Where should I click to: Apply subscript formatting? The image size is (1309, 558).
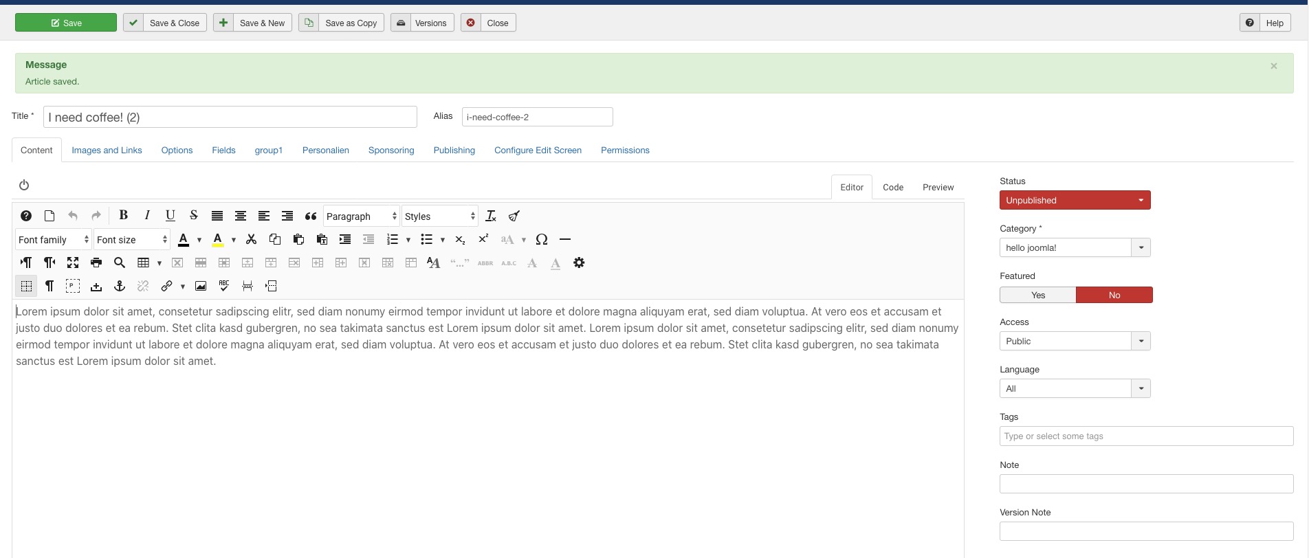click(461, 239)
